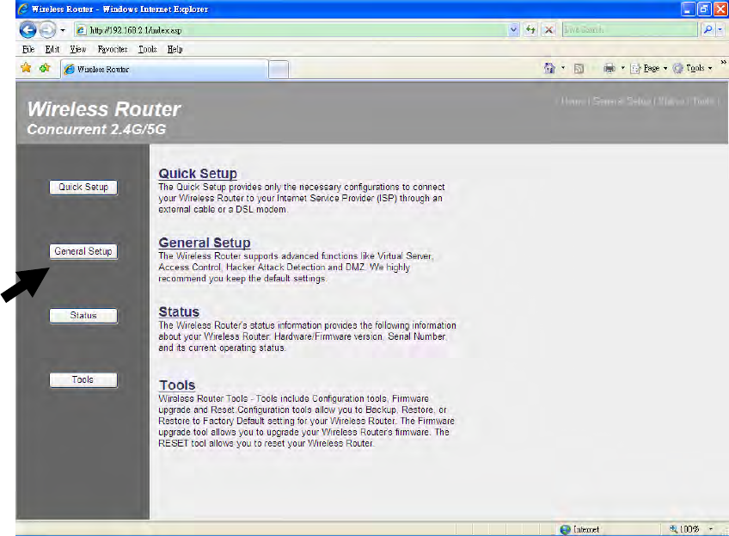Expand the address bar URL dropdown
729x536 pixels.
(x=513, y=30)
